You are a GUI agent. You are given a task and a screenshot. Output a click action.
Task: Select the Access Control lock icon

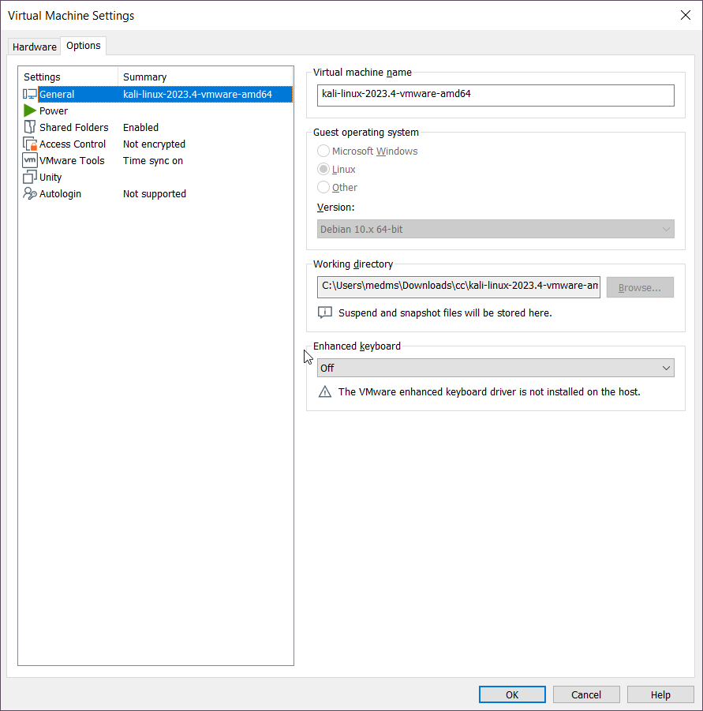pos(30,144)
